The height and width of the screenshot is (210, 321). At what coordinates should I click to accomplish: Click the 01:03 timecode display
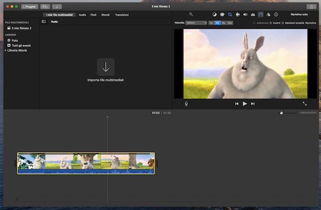tap(156, 113)
